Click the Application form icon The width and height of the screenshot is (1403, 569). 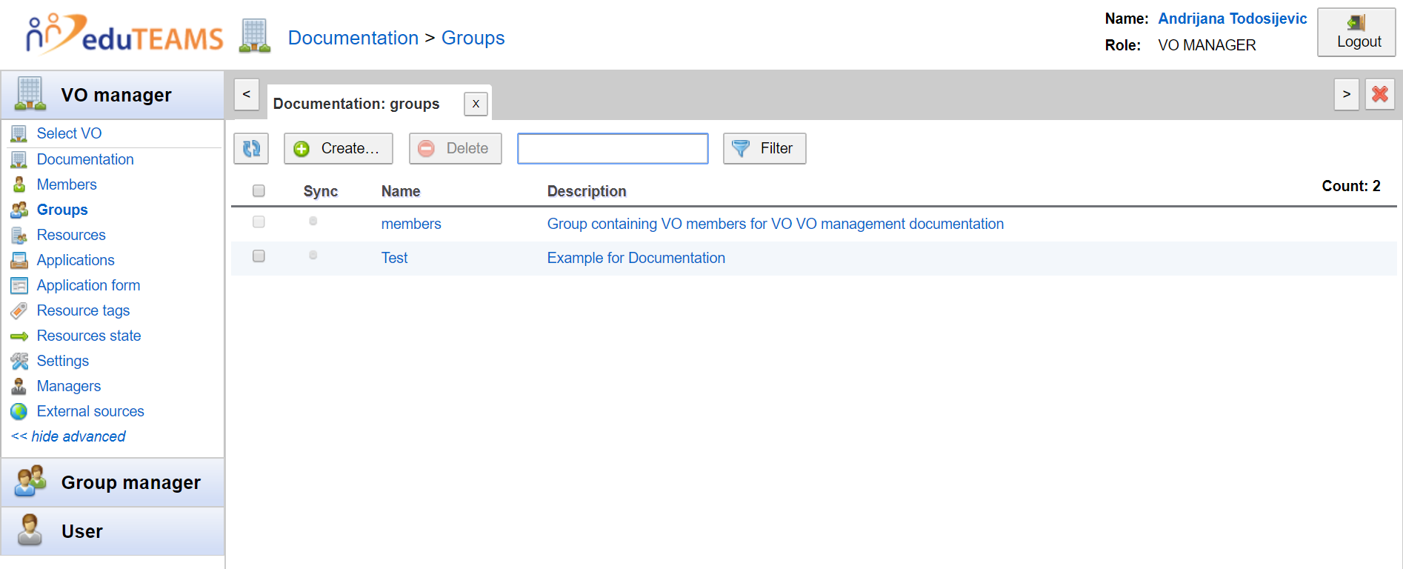point(19,285)
